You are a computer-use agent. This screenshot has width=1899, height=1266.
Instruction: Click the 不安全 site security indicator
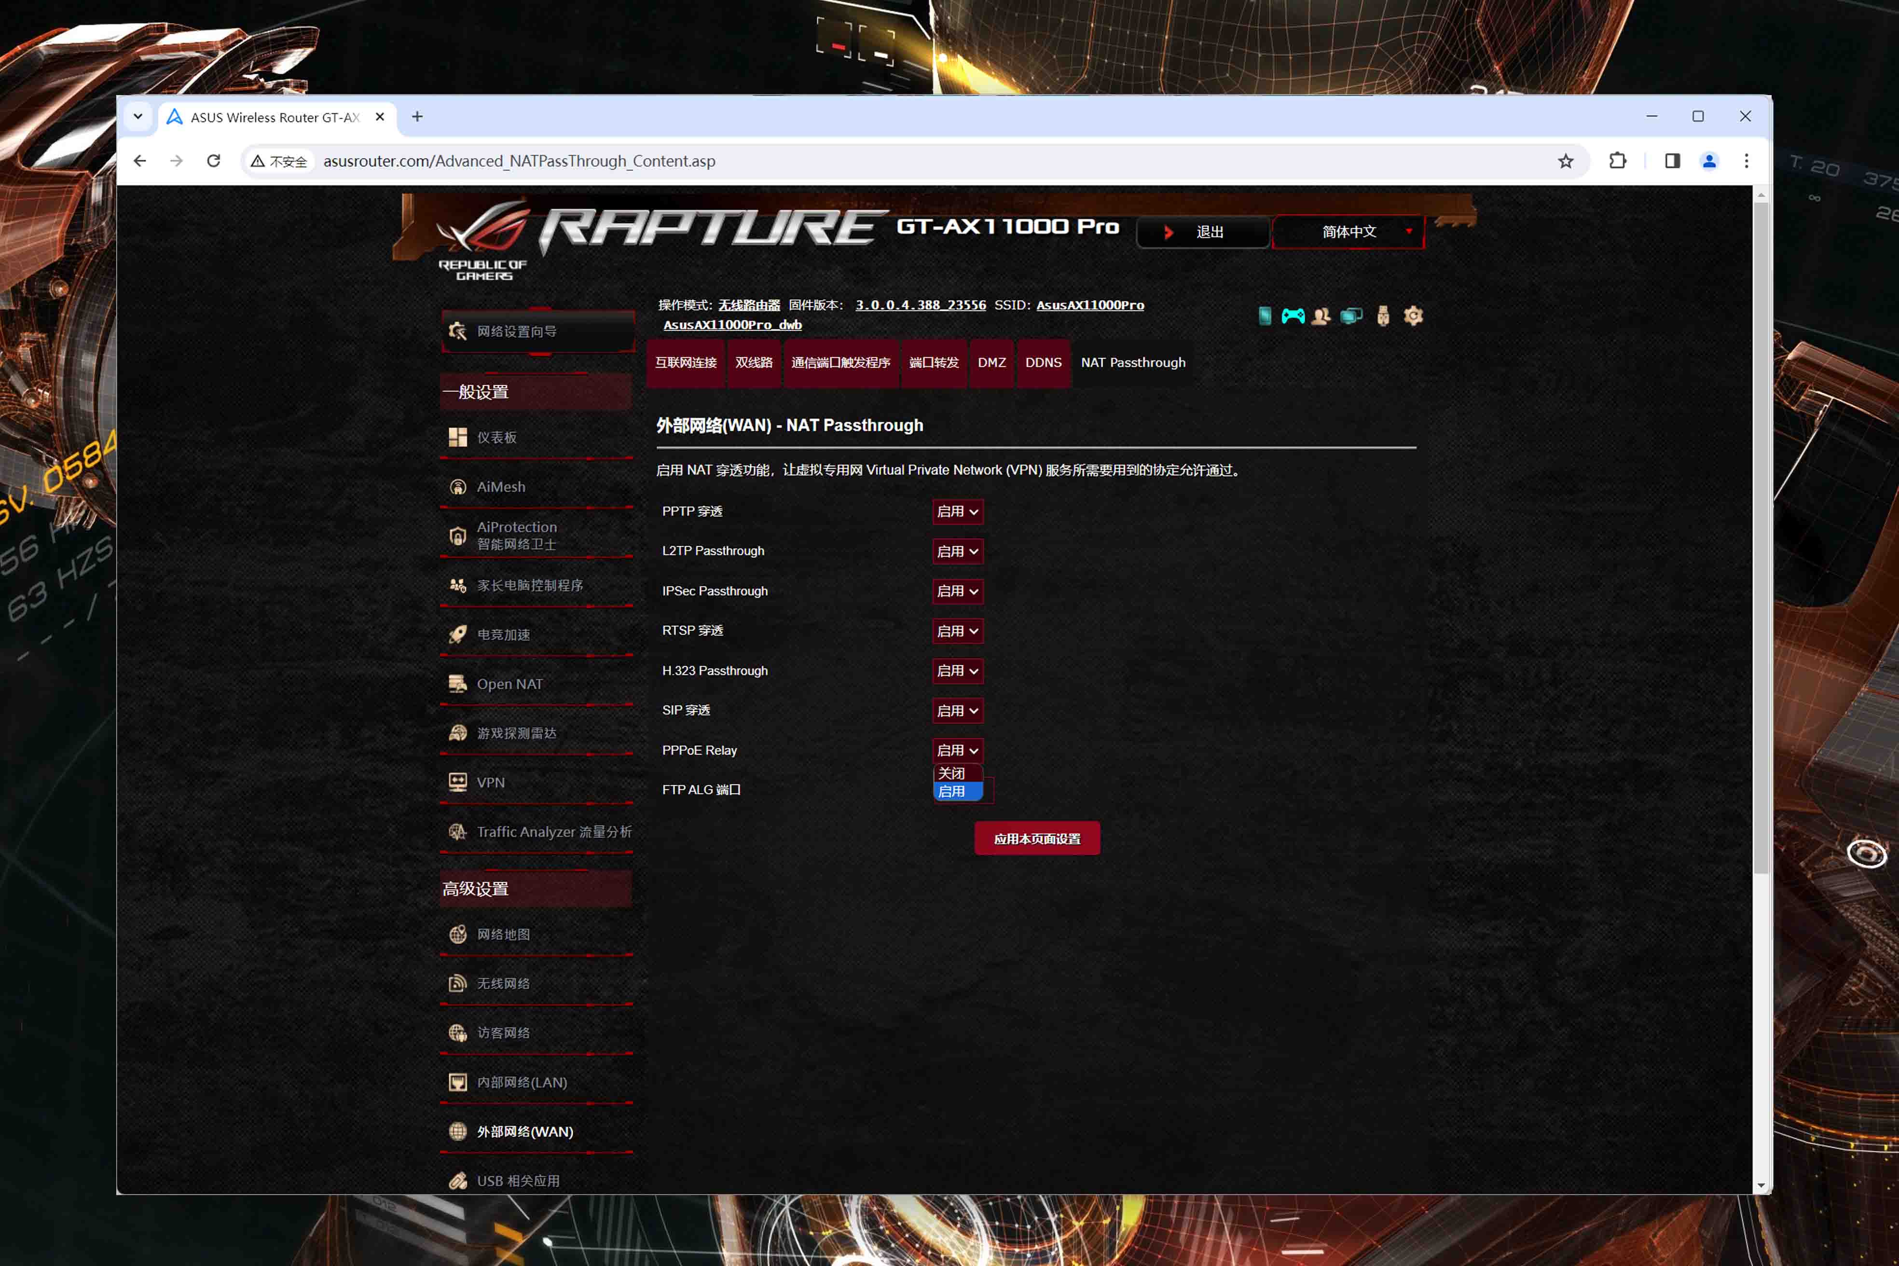[279, 162]
